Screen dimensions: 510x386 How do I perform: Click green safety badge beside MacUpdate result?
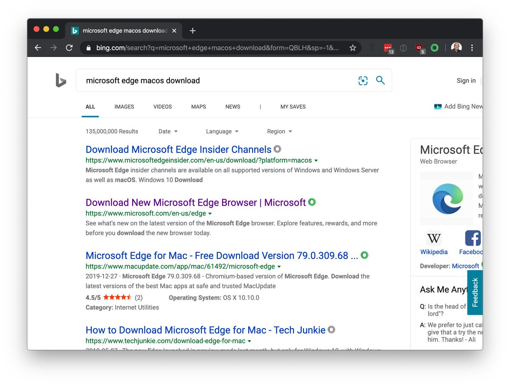click(364, 255)
